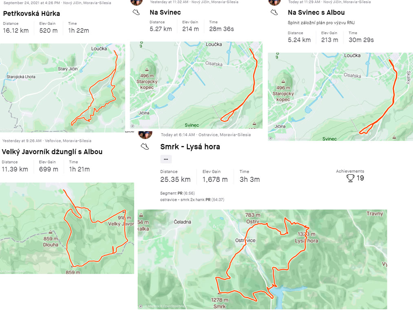Open the athlete avatar above Na Svinec s Albou
The height and width of the screenshot is (313, 413).
[274, 2]
